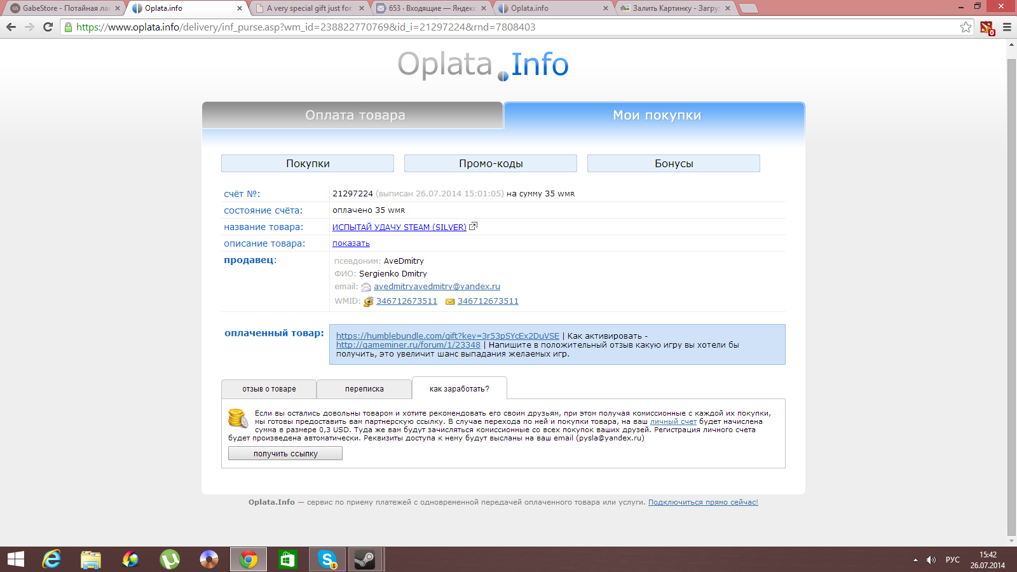Open the Chrome hamburger menu
The image size is (1017, 572).
(1007, 27)
